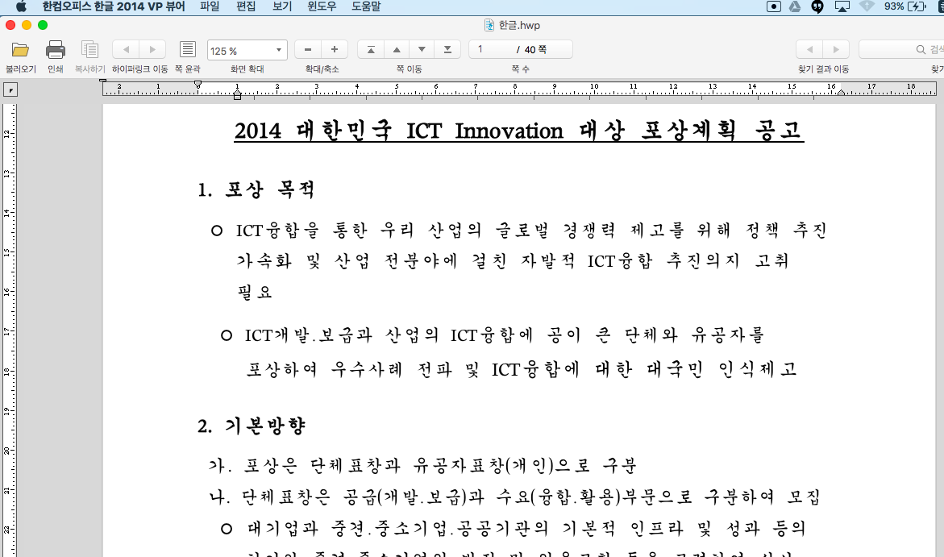Open the 125 % zoom dropdown
Image resolution: width=944 pixels, height=557 pixels.
pyautogui.click(x=247, y=50)
